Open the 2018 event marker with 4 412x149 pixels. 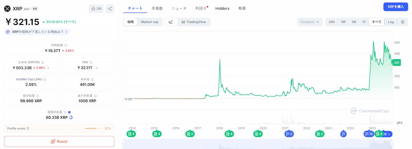pyautogui.click(x=229, y=134)
